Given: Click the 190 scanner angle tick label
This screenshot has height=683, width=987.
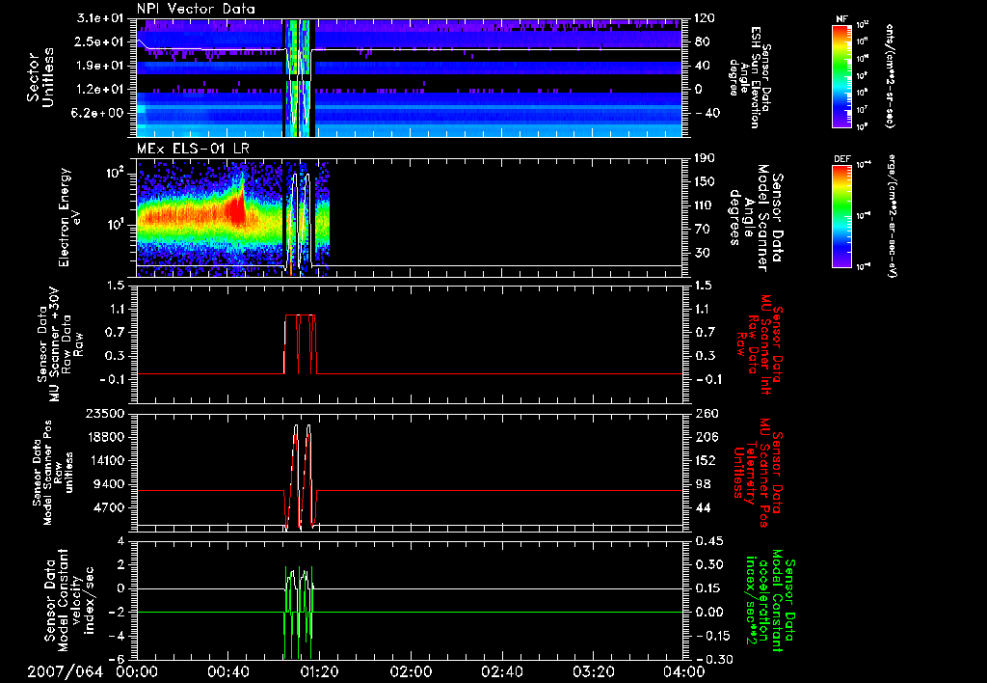Looking at the screenshot, I should 705,158.
